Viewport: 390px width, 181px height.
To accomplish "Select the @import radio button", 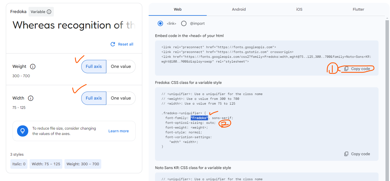I will (x=184, y=23).
